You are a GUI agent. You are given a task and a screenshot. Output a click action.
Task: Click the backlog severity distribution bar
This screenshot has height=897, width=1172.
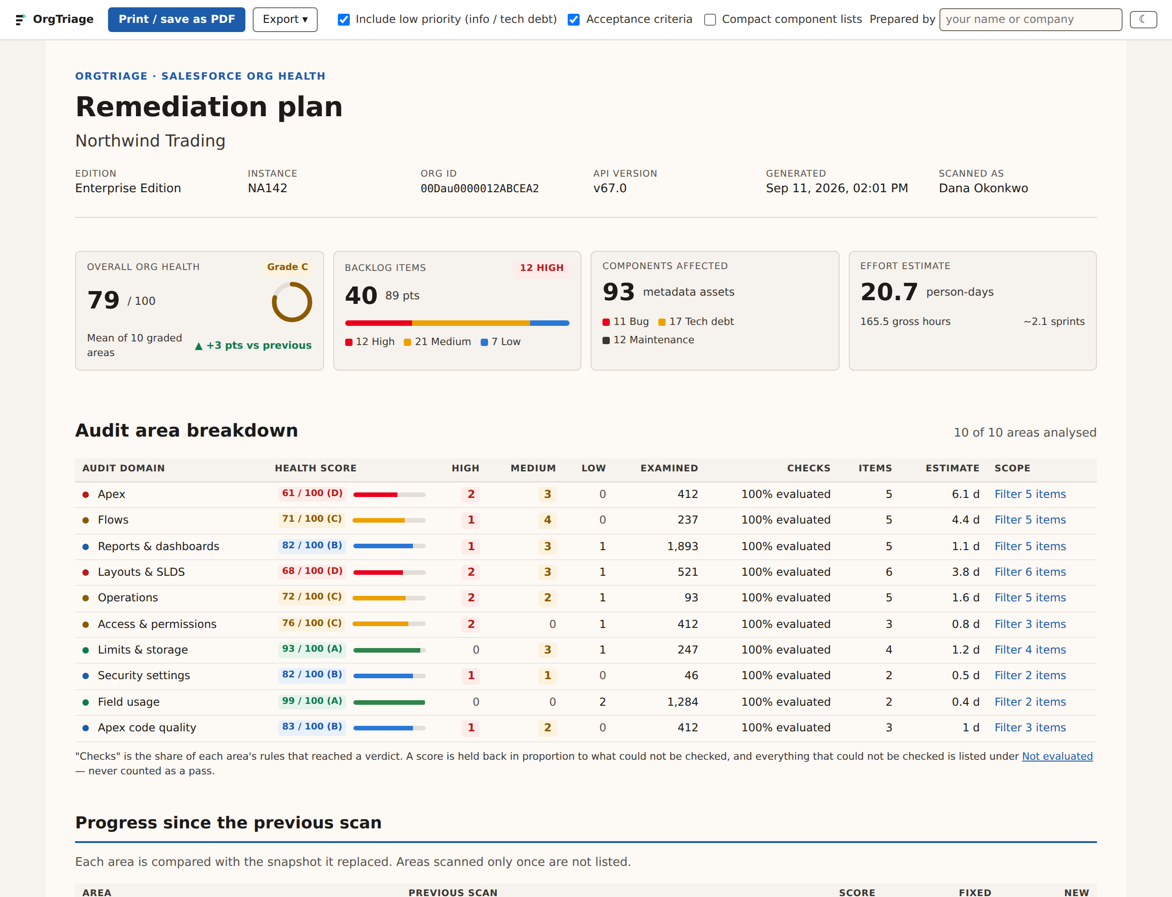point(457,323)
